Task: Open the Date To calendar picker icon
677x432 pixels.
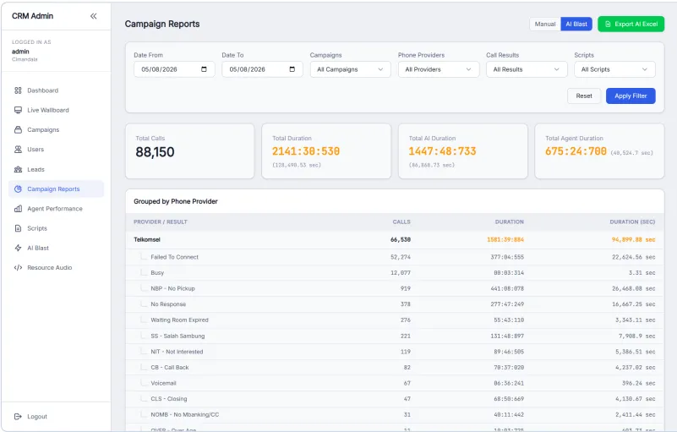Action: (x=292, y=69)
